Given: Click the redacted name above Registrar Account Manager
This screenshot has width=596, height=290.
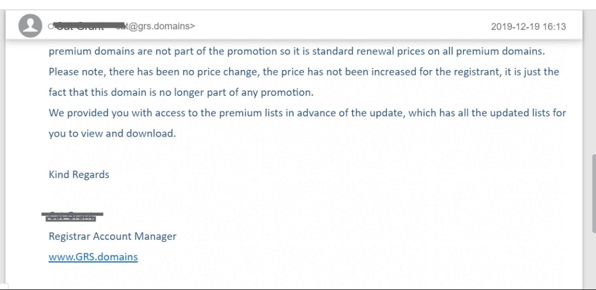Looking at the screenshot, I should pyautogui.click(x=72, y=216).
